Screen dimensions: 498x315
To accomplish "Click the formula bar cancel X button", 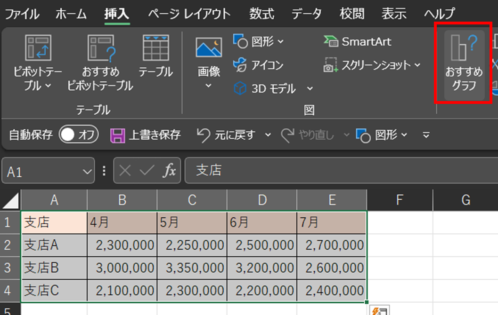I will tap(125, 171).
